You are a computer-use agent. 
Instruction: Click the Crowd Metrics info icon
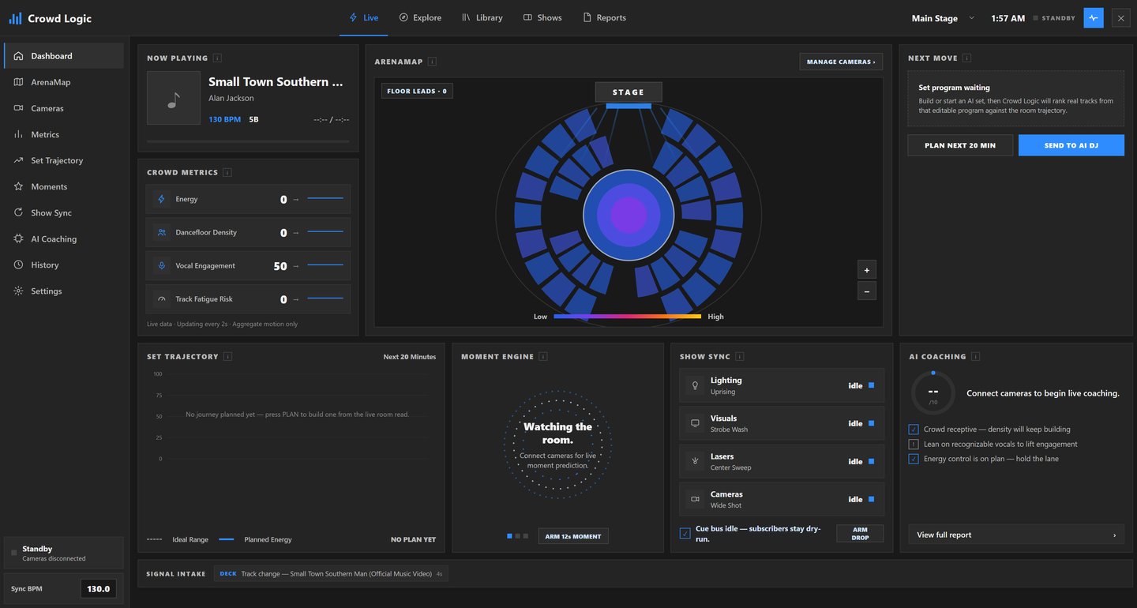coord(227,172)
